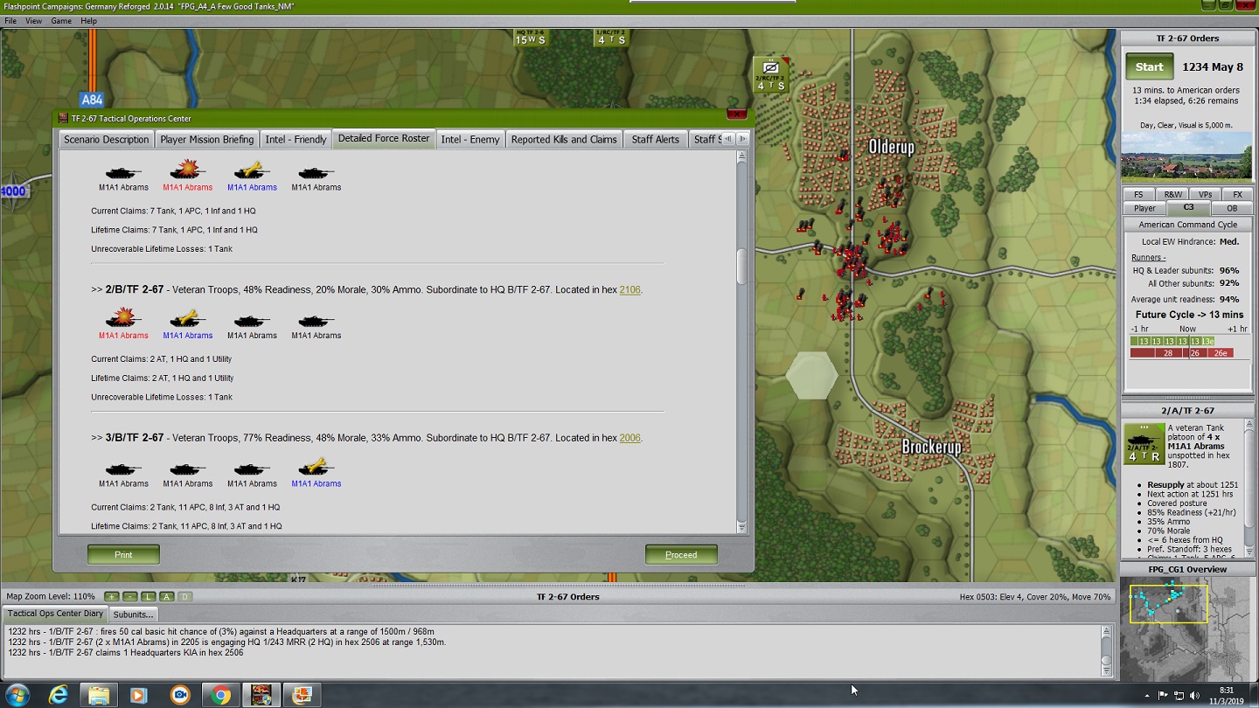The height and width of the screenshot is (708, 1259).
Task: Open Google Chrome from the taskbar
Action: pyautogui.click(x=220, y=695)
